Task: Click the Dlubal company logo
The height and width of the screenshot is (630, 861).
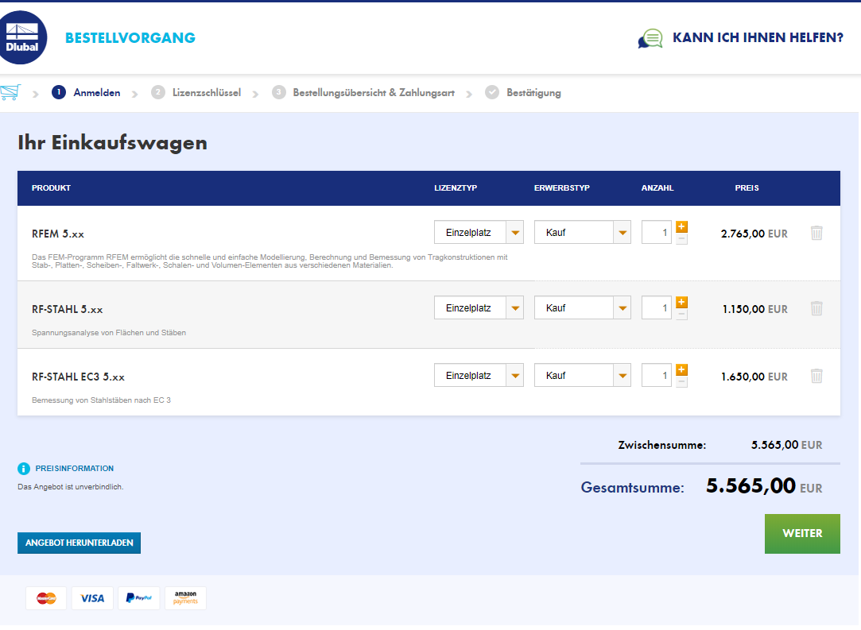Action: coord(24,37)
